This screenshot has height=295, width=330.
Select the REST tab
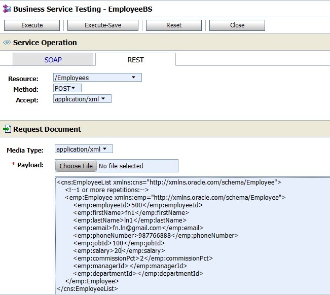coord(135,60)
